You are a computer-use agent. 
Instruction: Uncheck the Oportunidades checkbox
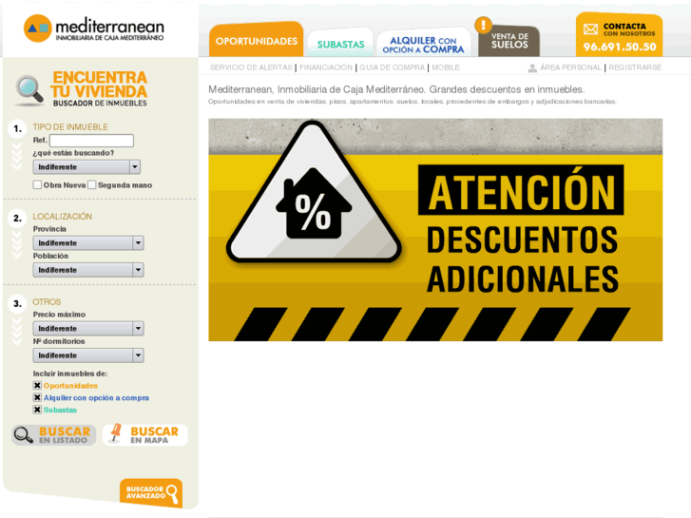tap(37, 385)
